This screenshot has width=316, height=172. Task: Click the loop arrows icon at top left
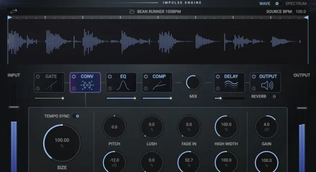pos(14,11)
